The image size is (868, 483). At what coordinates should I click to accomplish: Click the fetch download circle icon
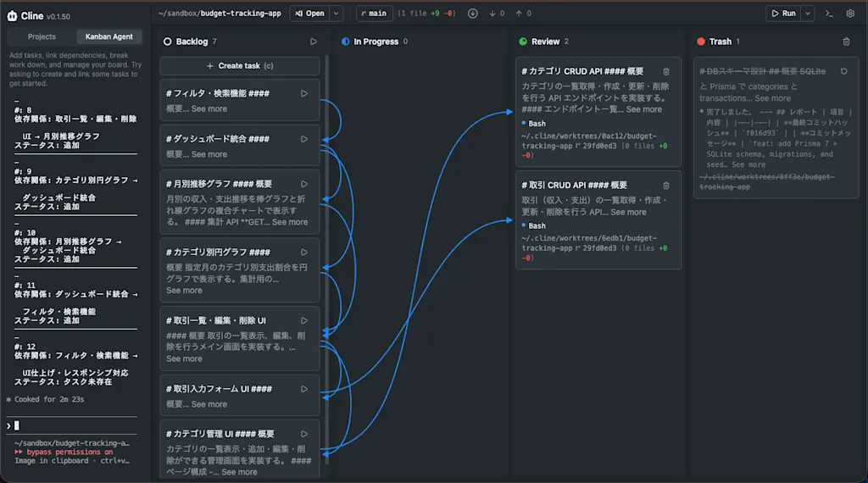click(x=473, y=14)
